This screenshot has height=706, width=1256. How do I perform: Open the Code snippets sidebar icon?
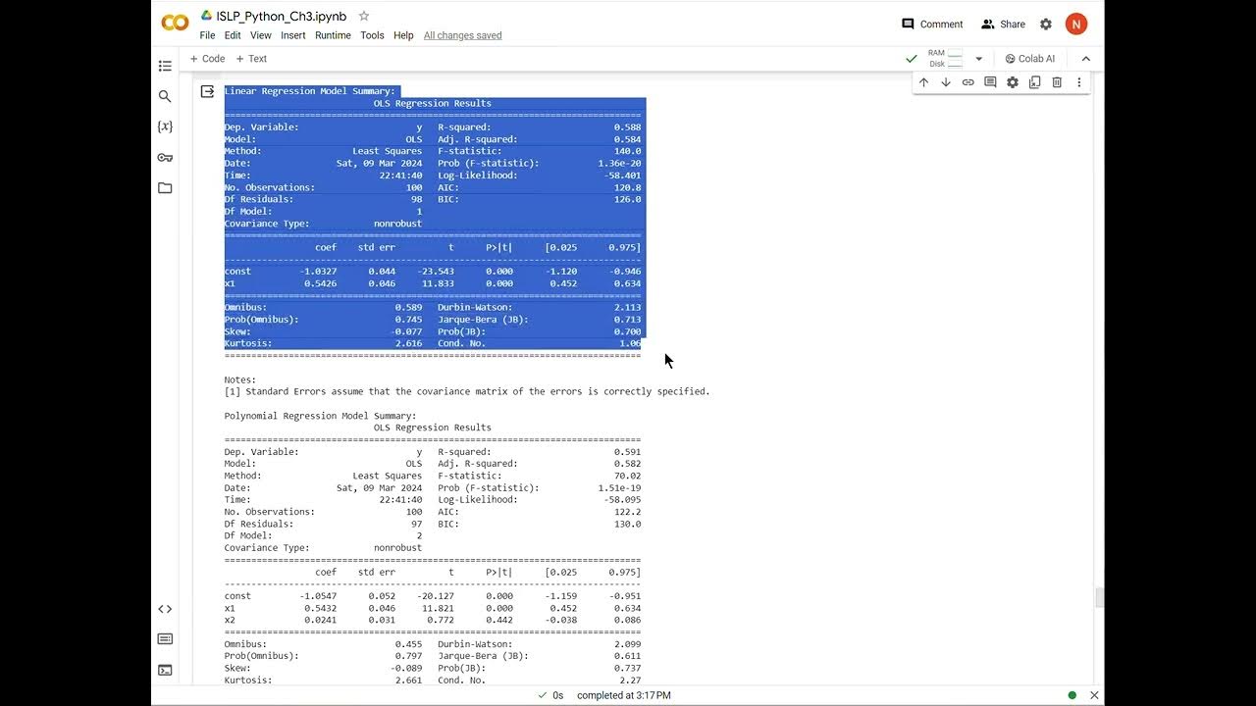165,609
